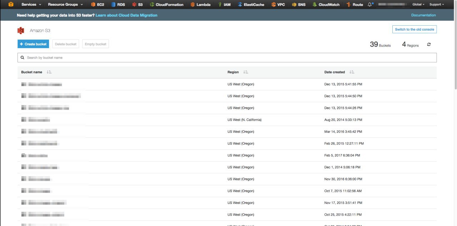Viewport: 457px width, 226px height.
Task: Open the IAM service shortcut
Action: 224,5
